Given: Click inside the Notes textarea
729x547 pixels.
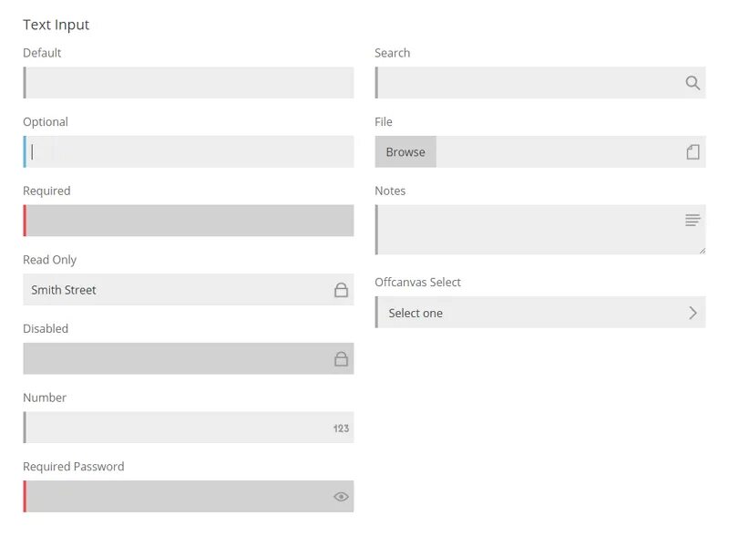Looking at the screenshot, I should coord(529,230).
